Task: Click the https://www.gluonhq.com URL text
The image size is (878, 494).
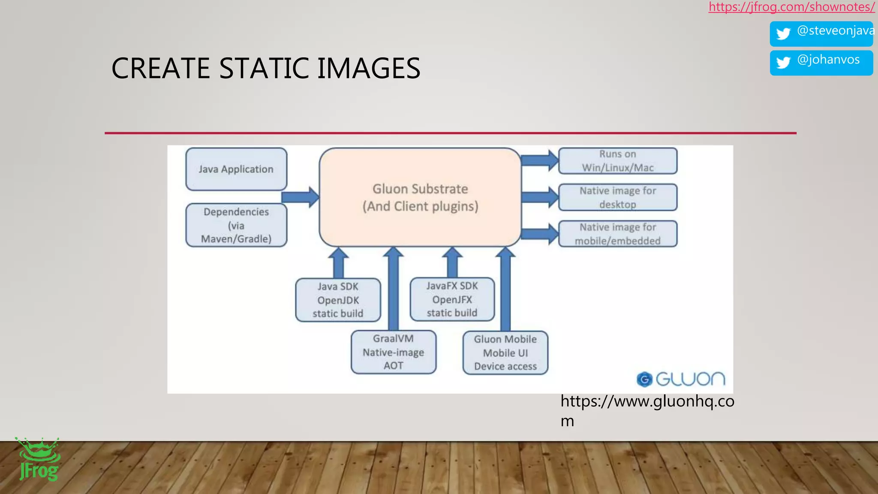Action: [647, 411]
